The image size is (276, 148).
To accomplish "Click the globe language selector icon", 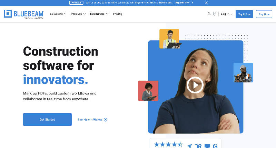I will tap(215, 14).
